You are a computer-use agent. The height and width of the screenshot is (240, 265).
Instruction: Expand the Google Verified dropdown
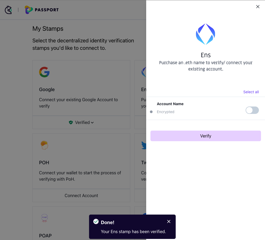(x=92, y=123)
